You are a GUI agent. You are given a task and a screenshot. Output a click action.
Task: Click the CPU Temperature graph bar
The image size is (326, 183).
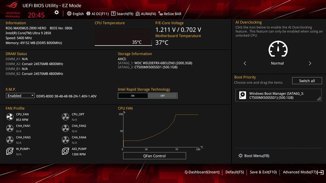(123, 37)
